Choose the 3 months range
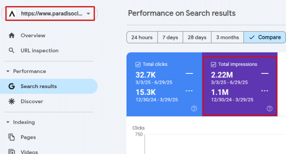 228,37
